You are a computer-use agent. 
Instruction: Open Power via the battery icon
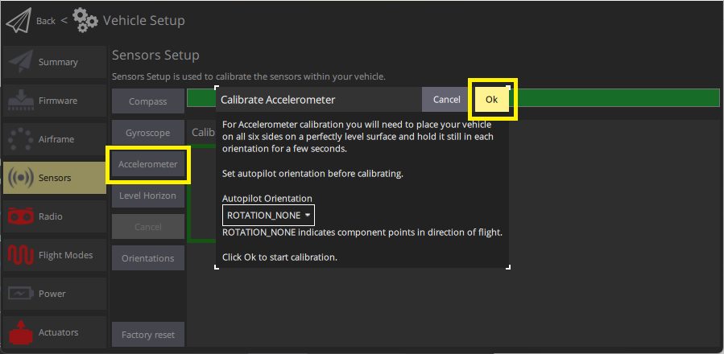pyautogui.click(x=20, y=294)
